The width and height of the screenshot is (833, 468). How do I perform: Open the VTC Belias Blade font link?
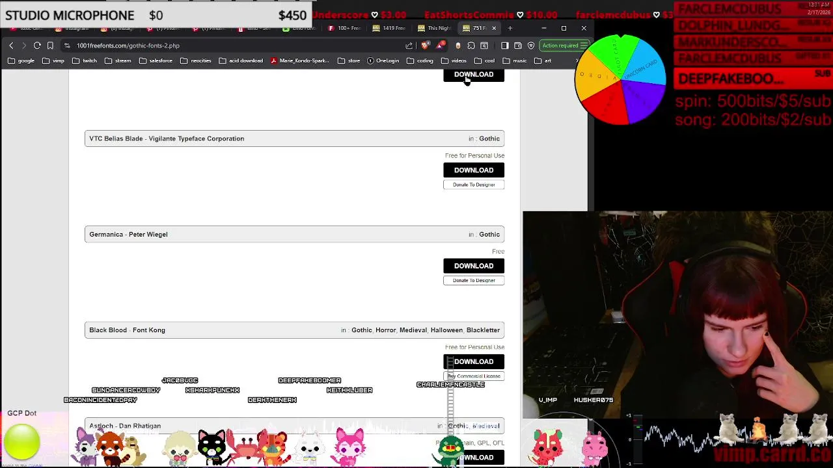coord(116,138)
